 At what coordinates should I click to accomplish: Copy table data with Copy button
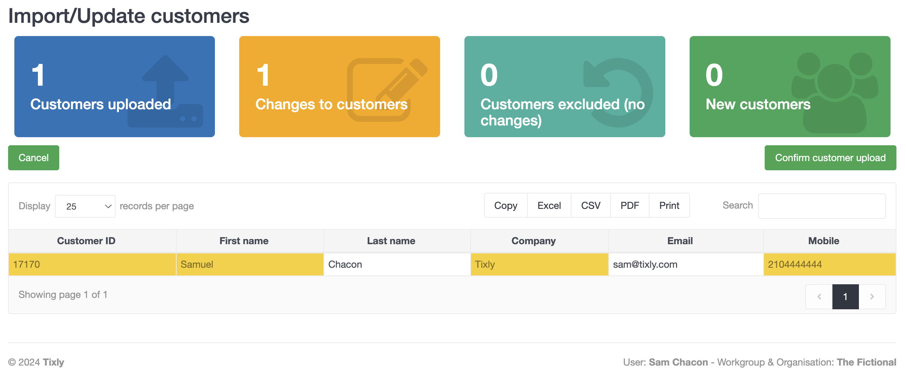(506, 206)
